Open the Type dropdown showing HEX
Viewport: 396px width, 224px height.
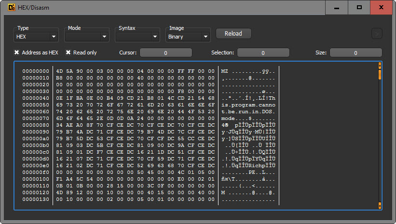36,37
